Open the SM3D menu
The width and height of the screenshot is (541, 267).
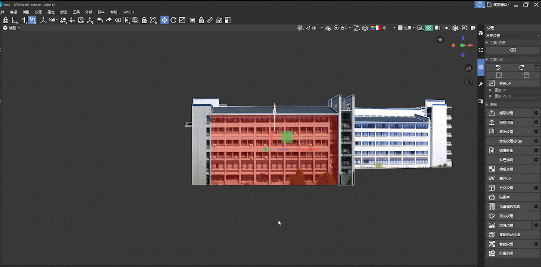[x=128, y=12]
